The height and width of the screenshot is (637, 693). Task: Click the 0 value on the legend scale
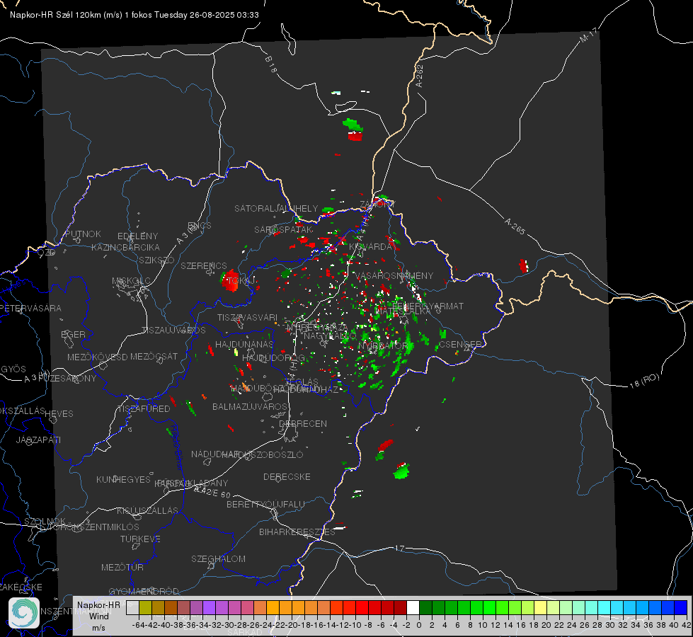(x=419, y=625)
